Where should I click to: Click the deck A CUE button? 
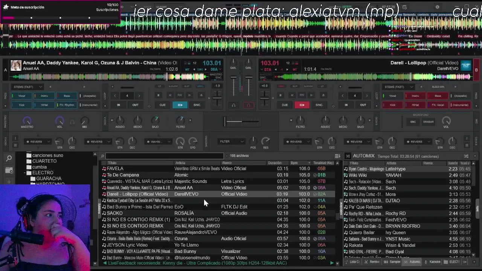(x=162, y=105)
